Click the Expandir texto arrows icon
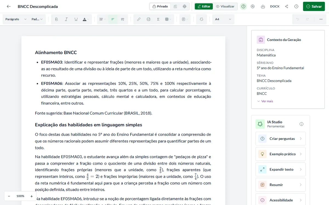This screenshot has width=329, height=205. point(262,169)
